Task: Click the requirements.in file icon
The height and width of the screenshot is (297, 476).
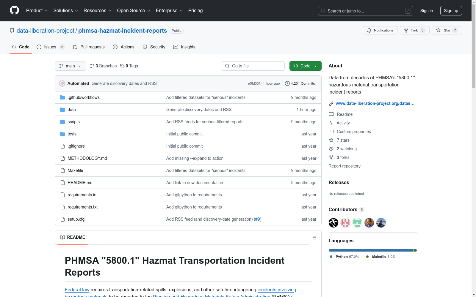Action: [62, 195]
